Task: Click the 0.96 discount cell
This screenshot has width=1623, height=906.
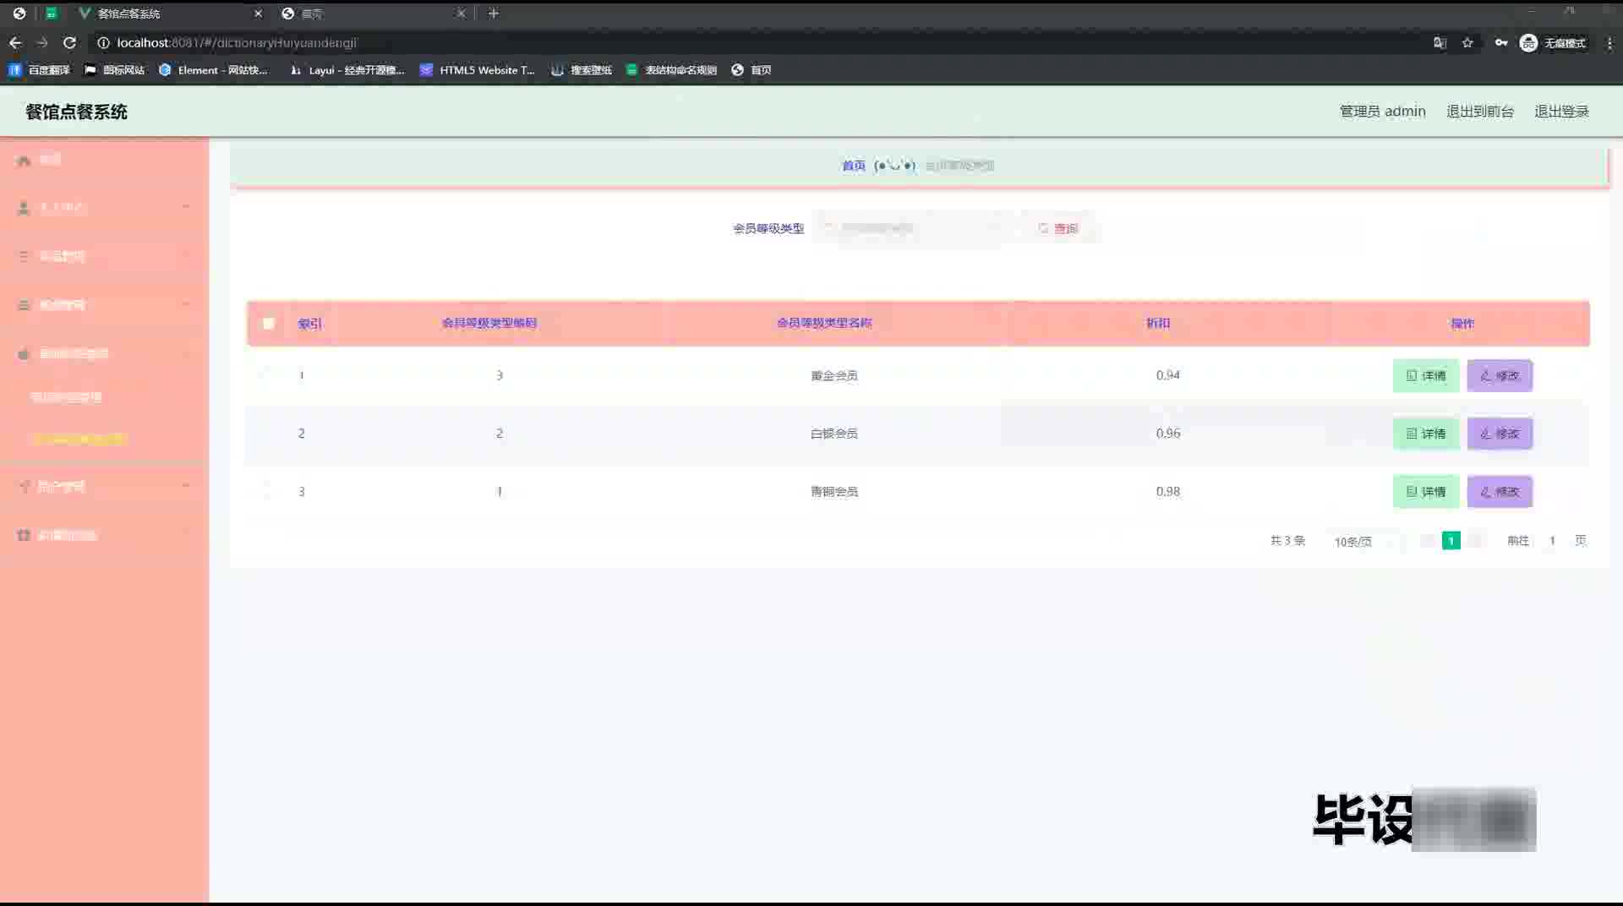Action: click(x=1168, y=434)
